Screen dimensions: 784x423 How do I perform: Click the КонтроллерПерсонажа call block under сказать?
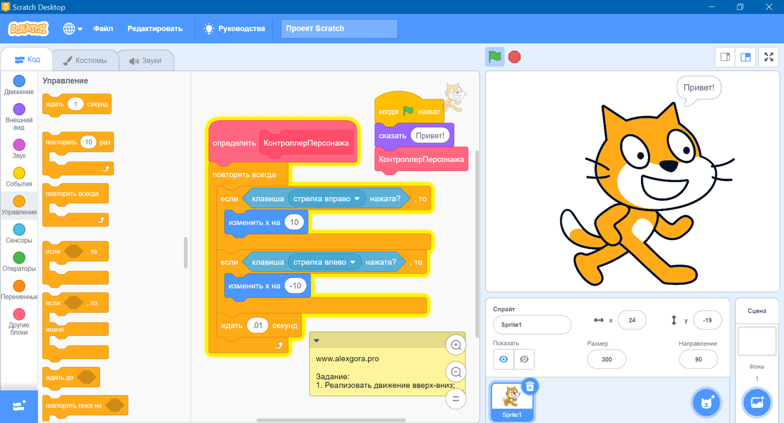coord(421,160)
